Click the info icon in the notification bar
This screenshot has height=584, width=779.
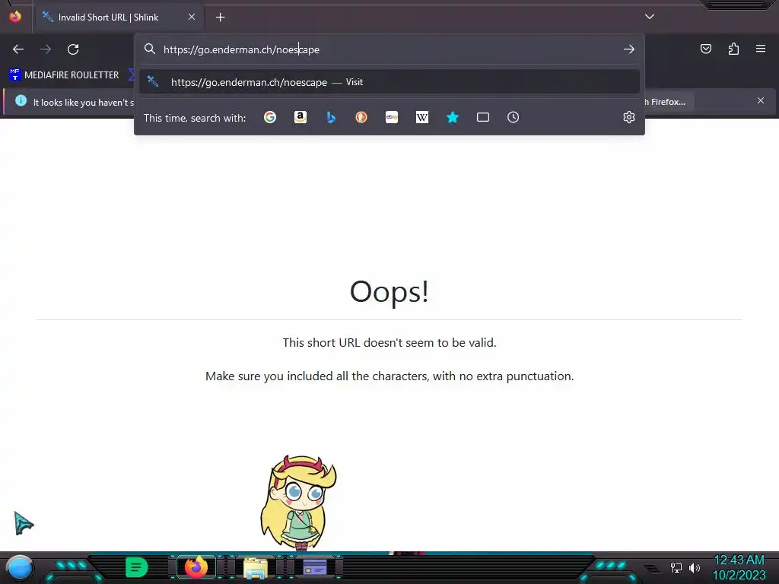tap(21, 101)
